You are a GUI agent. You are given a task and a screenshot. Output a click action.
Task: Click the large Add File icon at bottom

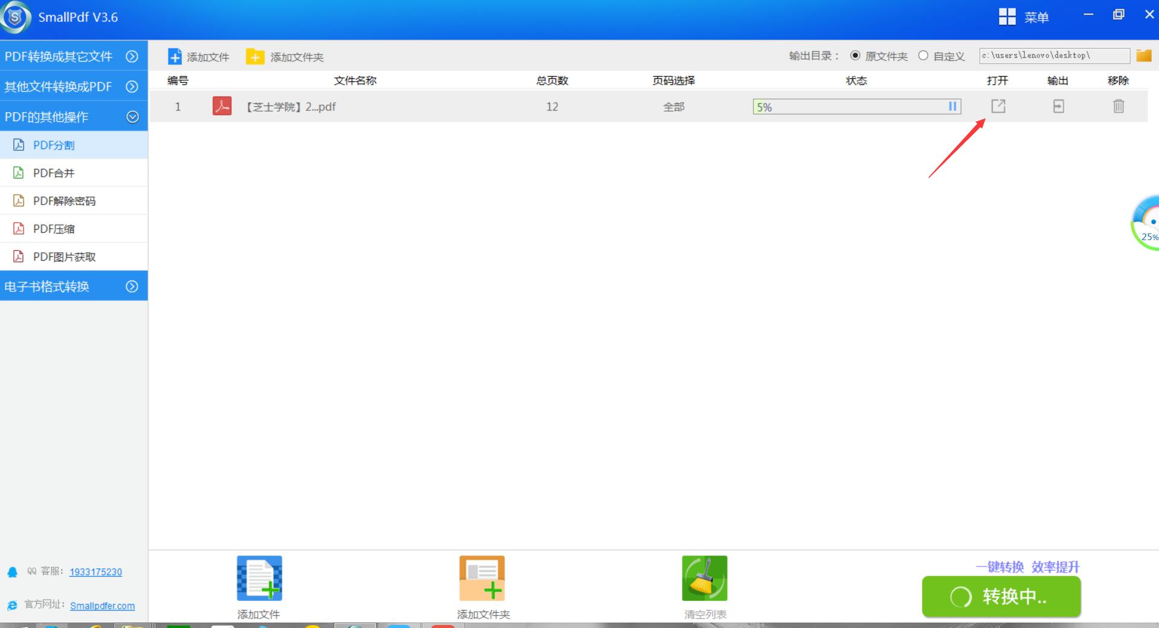point(259,578)
